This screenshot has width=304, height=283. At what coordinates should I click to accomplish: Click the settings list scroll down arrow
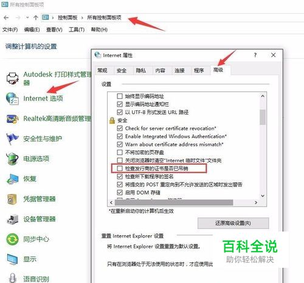263,196
